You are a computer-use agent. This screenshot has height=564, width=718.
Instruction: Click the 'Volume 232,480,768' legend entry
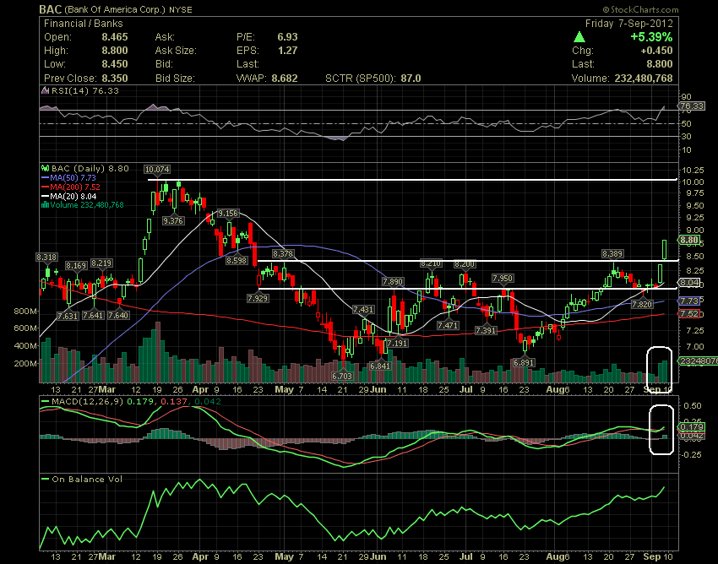click(87, 204)
